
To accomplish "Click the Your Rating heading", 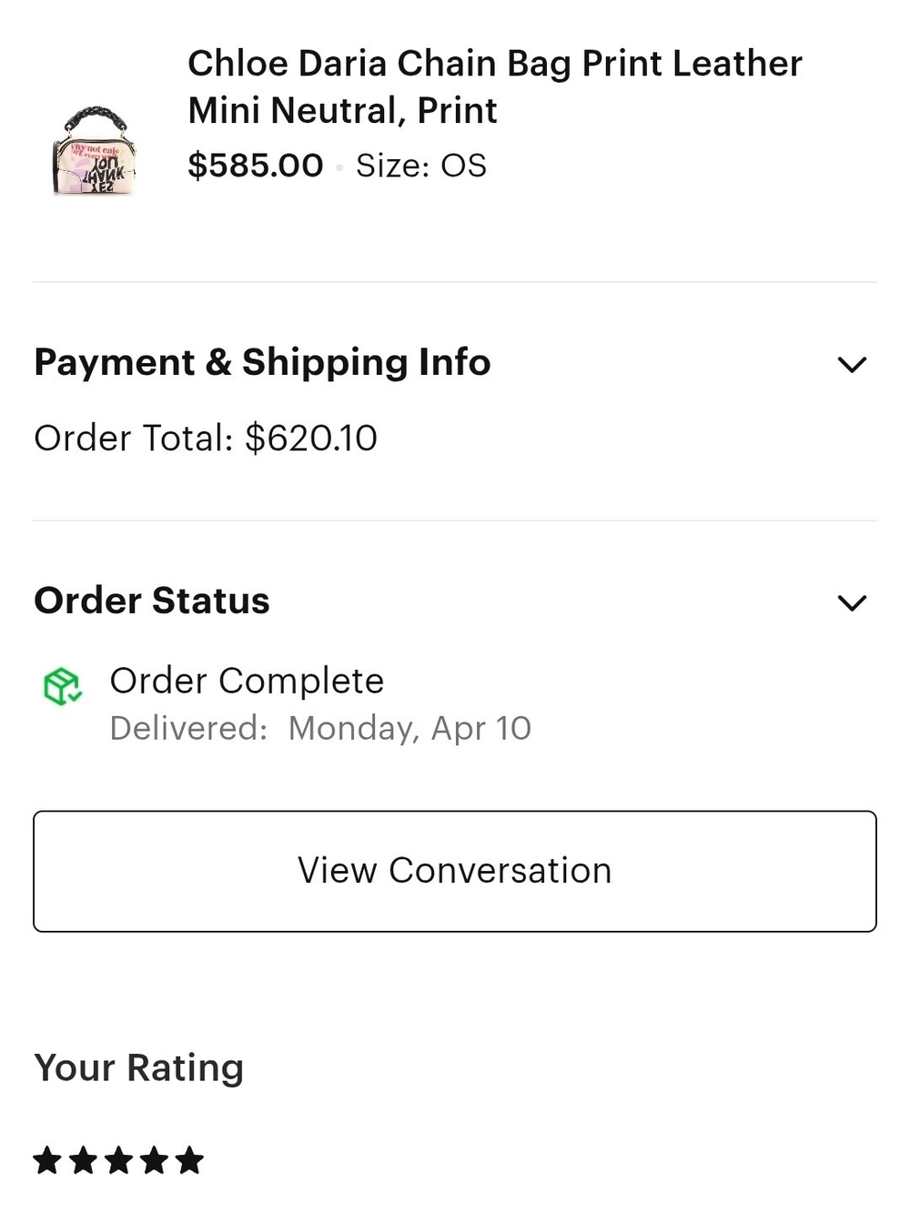I will 139,1067.
